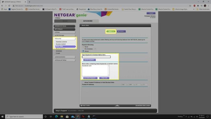
Task: Open the Windows Start menu
Action: coord(2,117)
